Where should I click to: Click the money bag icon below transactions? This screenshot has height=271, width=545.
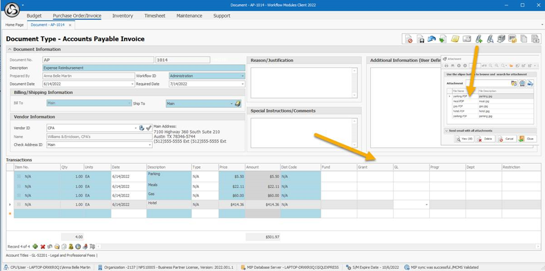71,247
